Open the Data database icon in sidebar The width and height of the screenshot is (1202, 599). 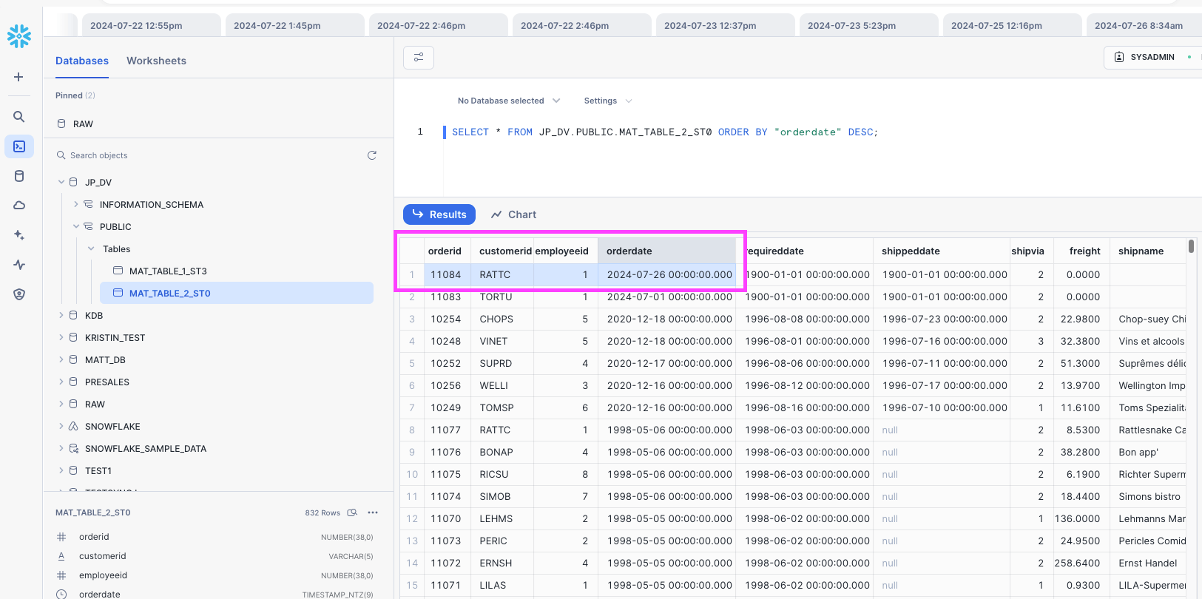(x=19, y=176)
